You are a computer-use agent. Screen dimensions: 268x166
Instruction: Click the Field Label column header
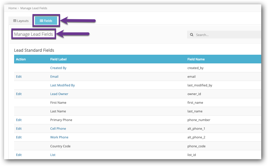pos(58,59)
